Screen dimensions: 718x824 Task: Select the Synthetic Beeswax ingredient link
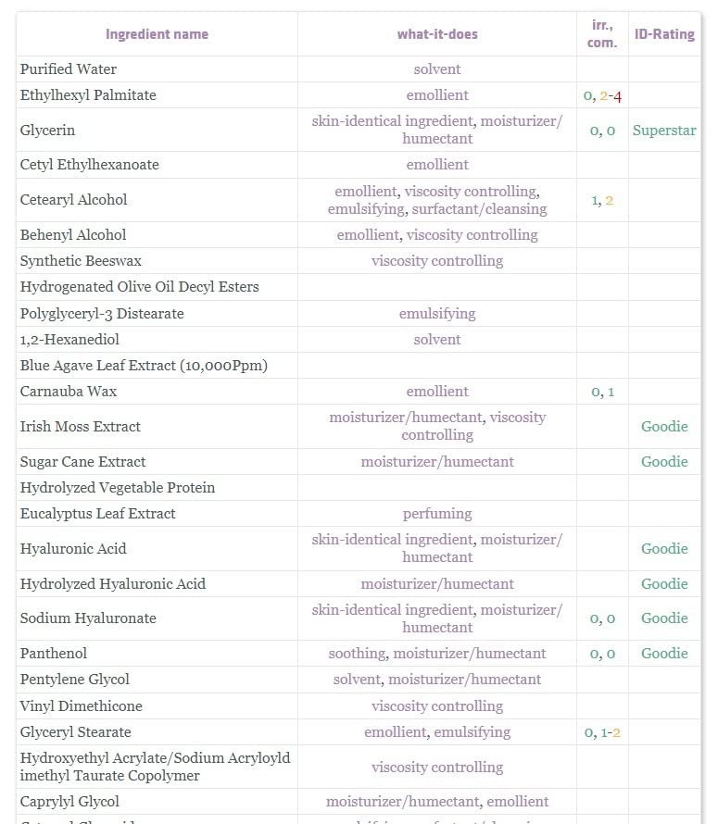pos(81,261)
